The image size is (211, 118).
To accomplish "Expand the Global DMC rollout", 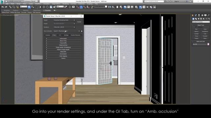I will point(63,52).
